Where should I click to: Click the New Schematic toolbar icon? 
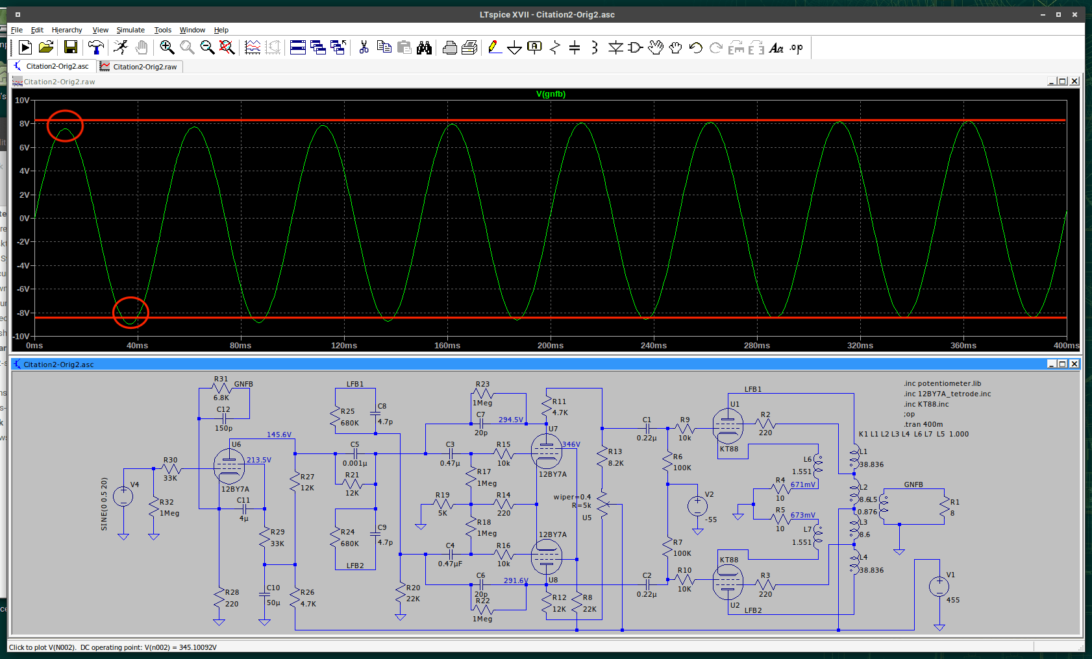pos(25,47)
